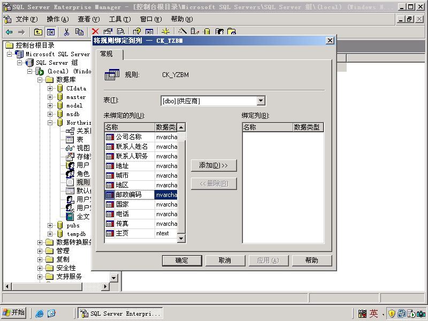Screen dimensions: 428x321
Task: Select the 地址 column row
Action: pos(141,166)
